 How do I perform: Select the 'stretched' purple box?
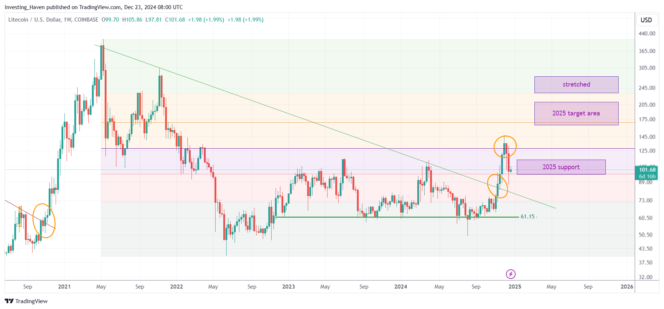[576, 85]
